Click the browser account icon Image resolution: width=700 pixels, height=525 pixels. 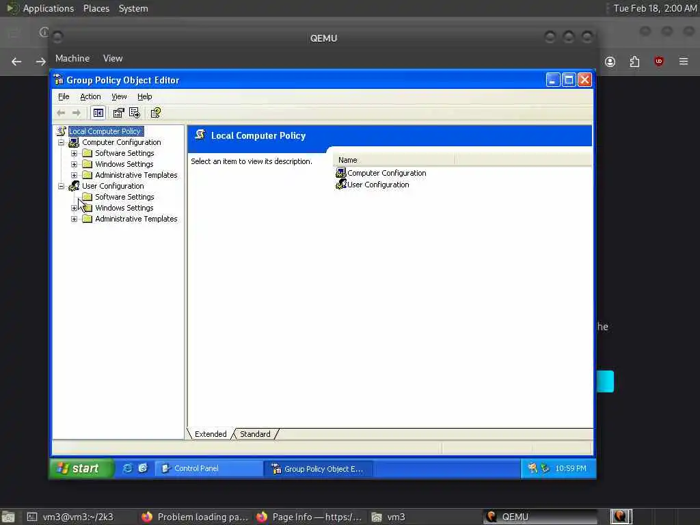(610, 62)
